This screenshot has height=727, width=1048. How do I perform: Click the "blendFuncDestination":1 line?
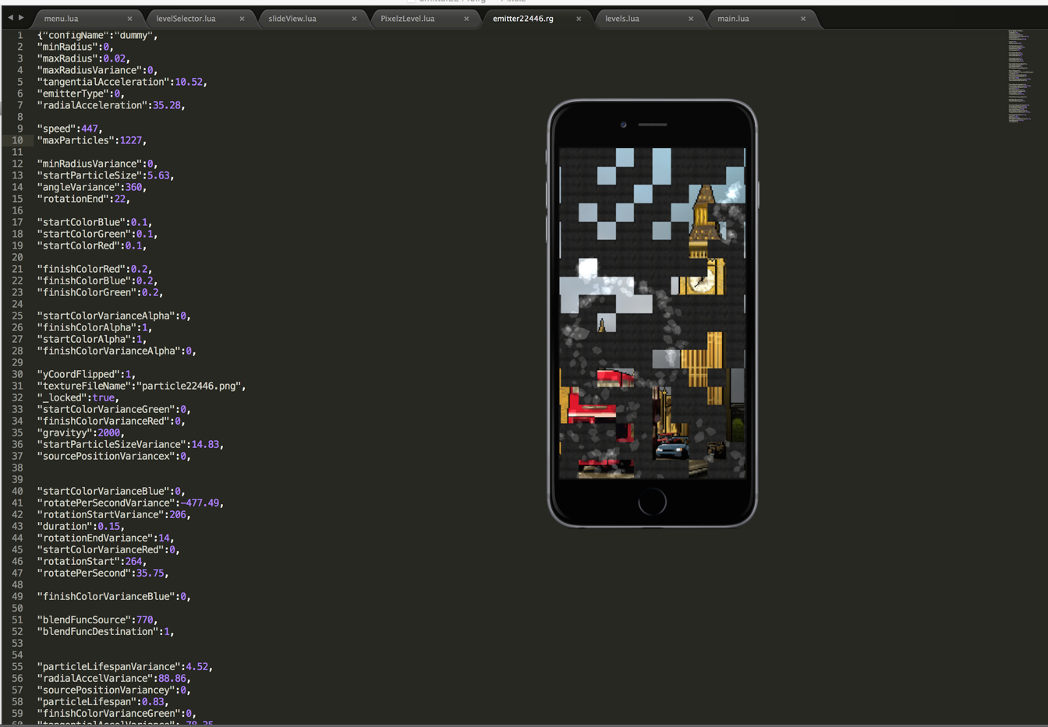(x=105, y=631)
